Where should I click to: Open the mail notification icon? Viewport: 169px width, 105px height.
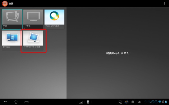coord(139,102)
